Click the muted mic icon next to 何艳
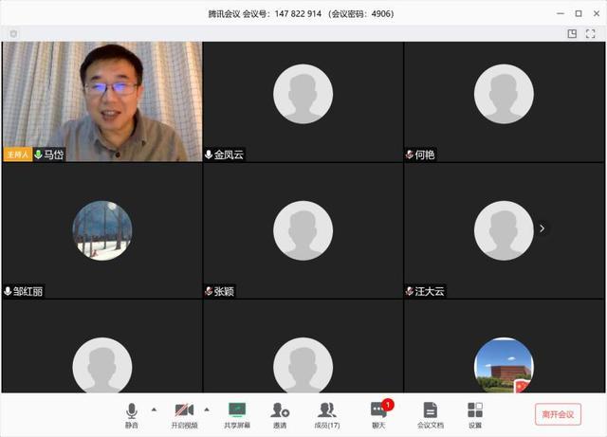Screen dimensions: 607x437 coord(410,155)
